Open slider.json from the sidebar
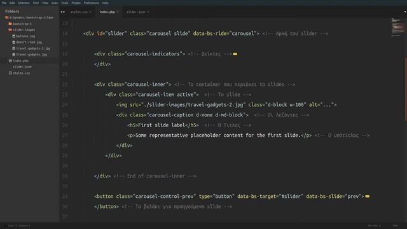407x229 pixels. pyautogui.click(x=22, y=67)
